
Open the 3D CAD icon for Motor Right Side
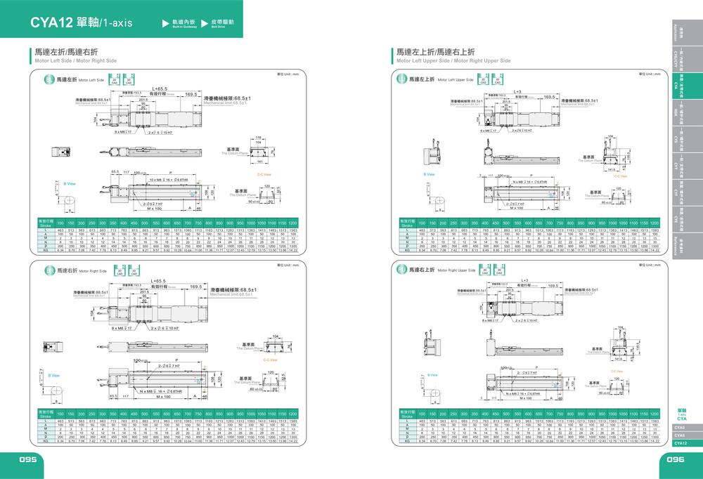click(134, 270)
